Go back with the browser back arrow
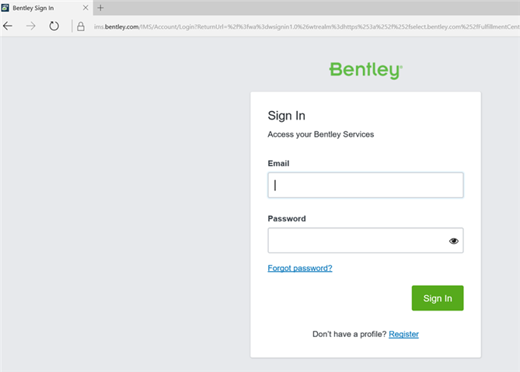The image size is (520, 372). pyautogui.click(x=8, y=26)
